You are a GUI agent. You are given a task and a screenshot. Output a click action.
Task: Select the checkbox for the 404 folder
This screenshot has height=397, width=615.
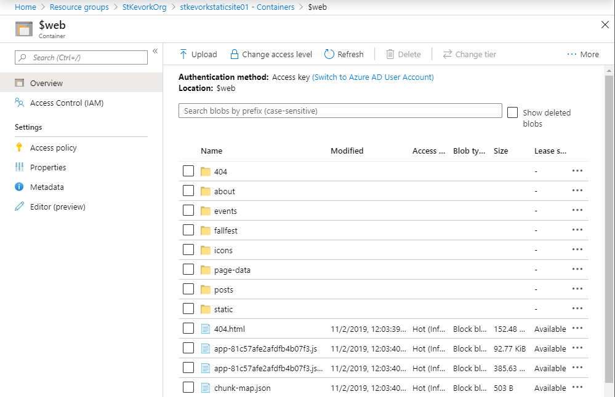click(x=188, y=171)
